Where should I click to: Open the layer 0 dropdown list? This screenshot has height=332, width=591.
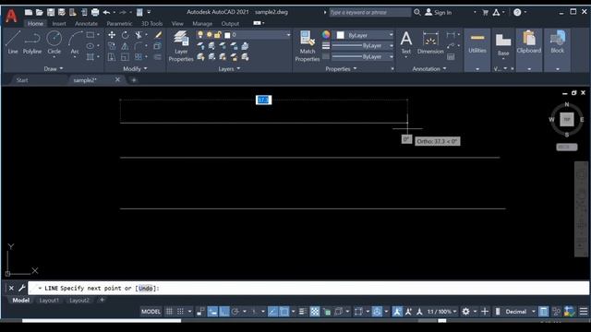[288, 35]
